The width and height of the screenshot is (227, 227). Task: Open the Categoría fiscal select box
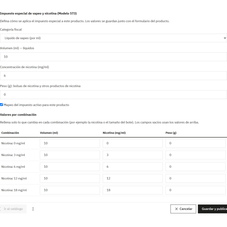[x=113, y=38]
